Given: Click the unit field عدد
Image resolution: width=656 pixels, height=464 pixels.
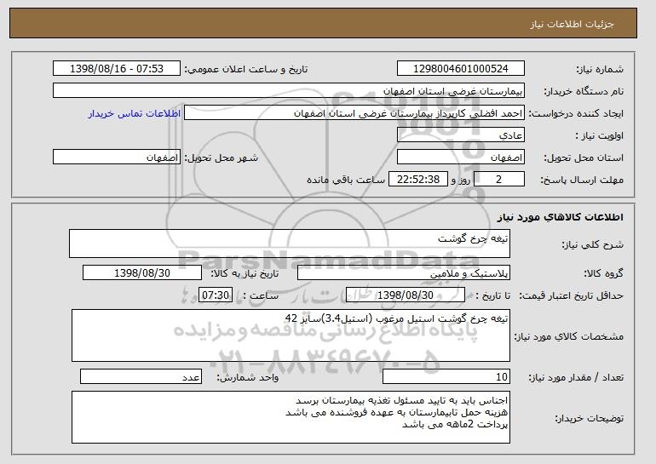Looking at the screenshot, I should click(141, 376).
